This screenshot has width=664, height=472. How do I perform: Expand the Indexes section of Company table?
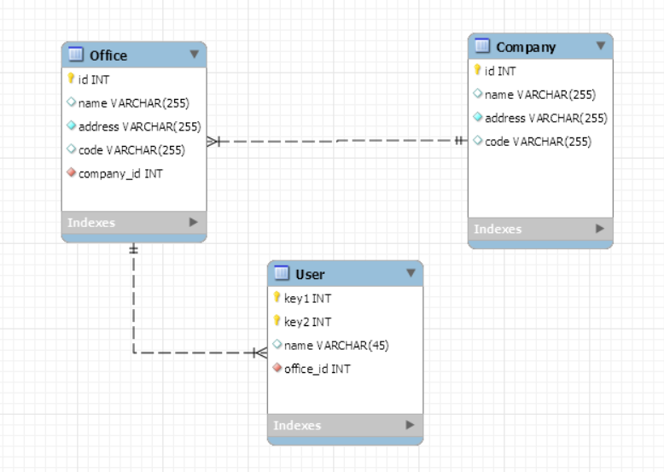tap(600, 229)
